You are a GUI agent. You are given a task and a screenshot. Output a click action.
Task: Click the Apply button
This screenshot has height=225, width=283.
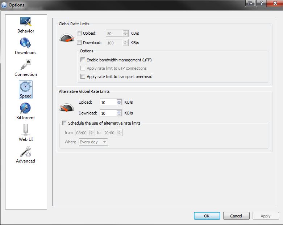pyautogui.click(x=266, y=216)
